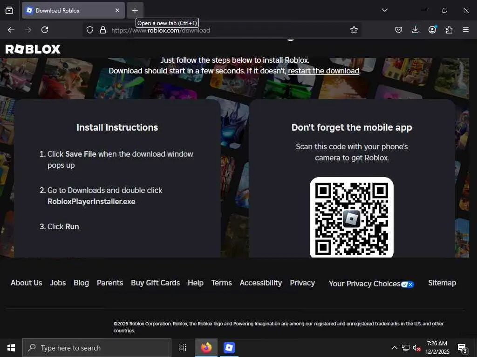
Task: View site security padlock info
Action: [103, 30]
